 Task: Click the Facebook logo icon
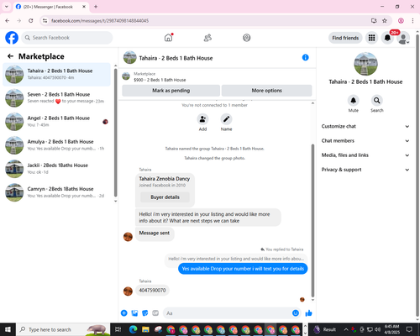pos(12,38)
